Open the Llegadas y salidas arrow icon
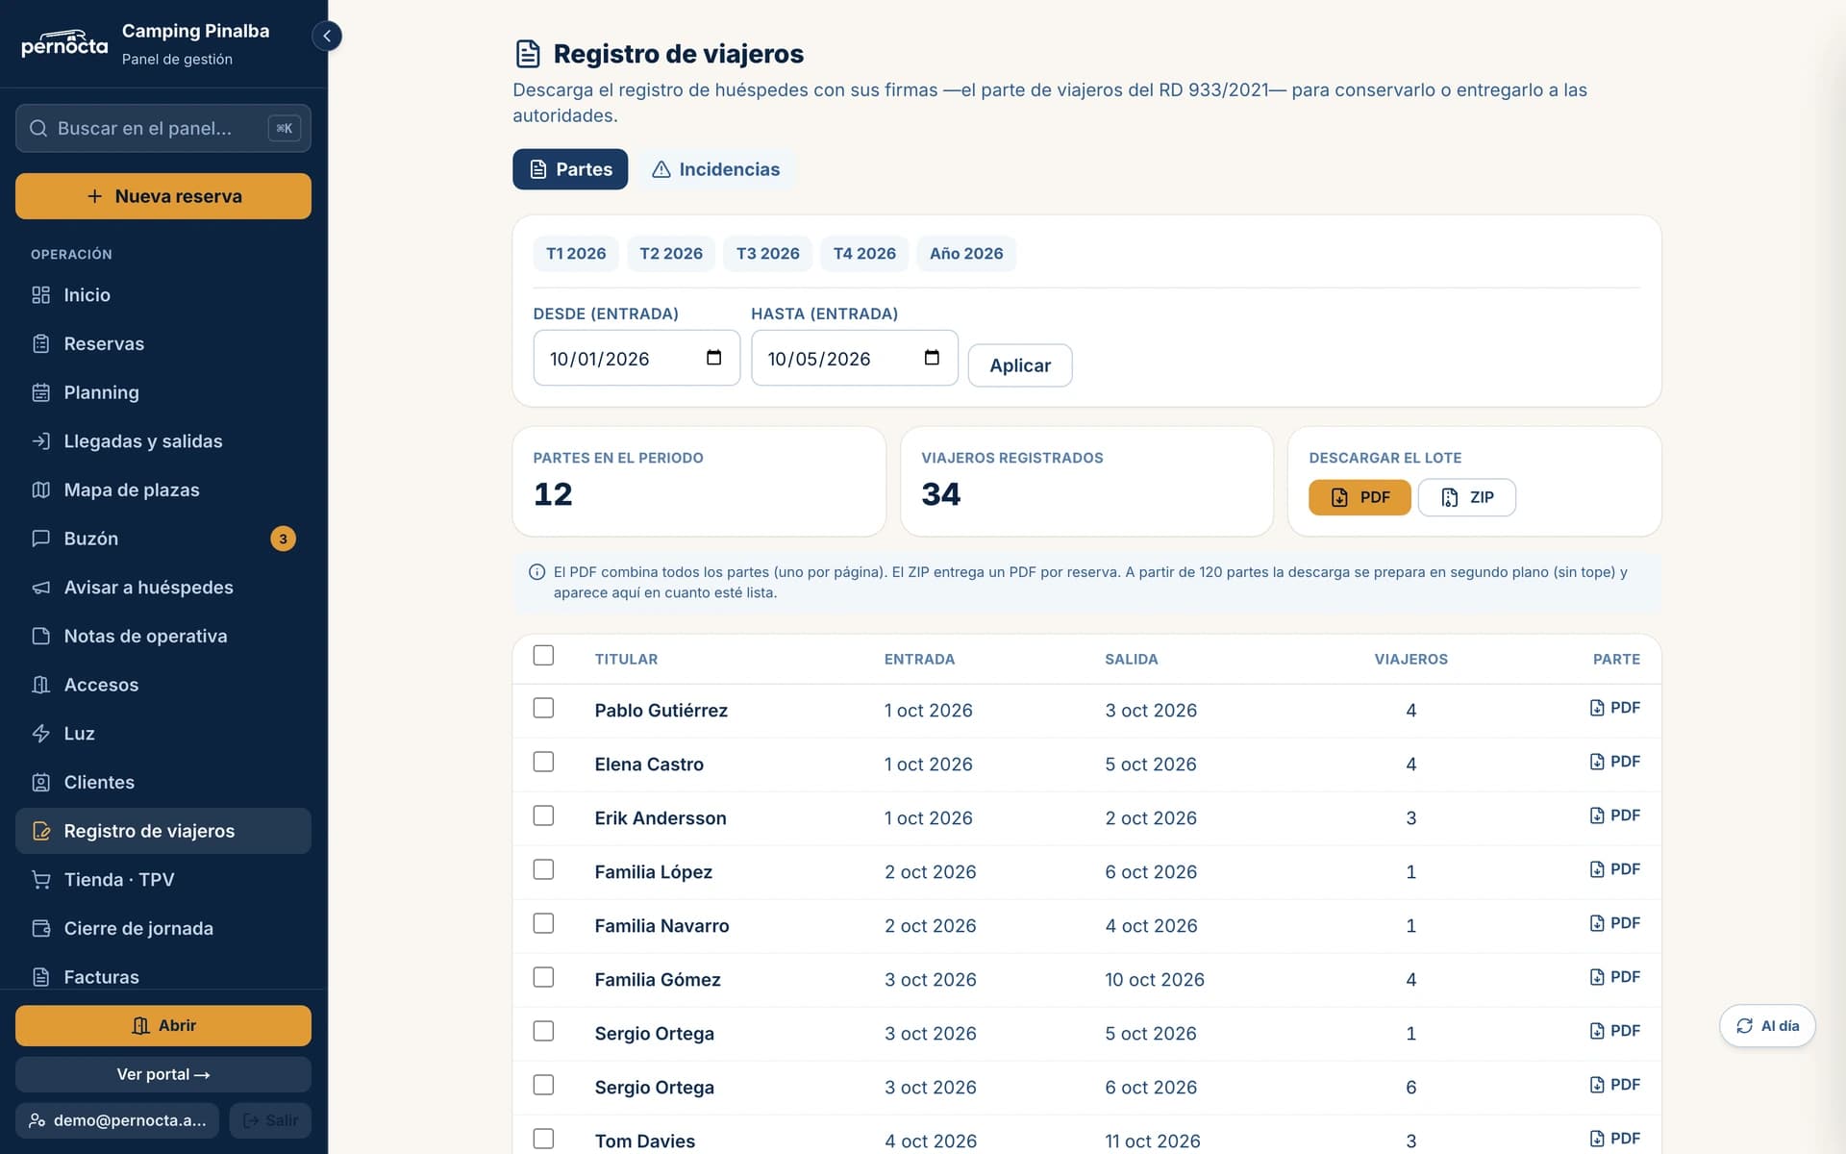The image size is (1846, 1154). (x=40, y=441)
